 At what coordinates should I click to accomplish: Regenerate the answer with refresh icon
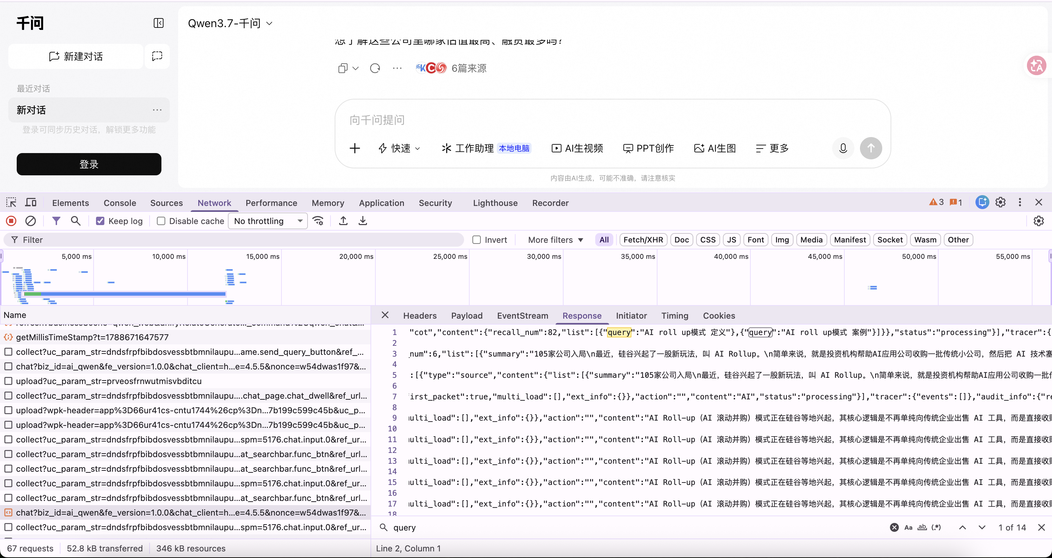[375, 68]
